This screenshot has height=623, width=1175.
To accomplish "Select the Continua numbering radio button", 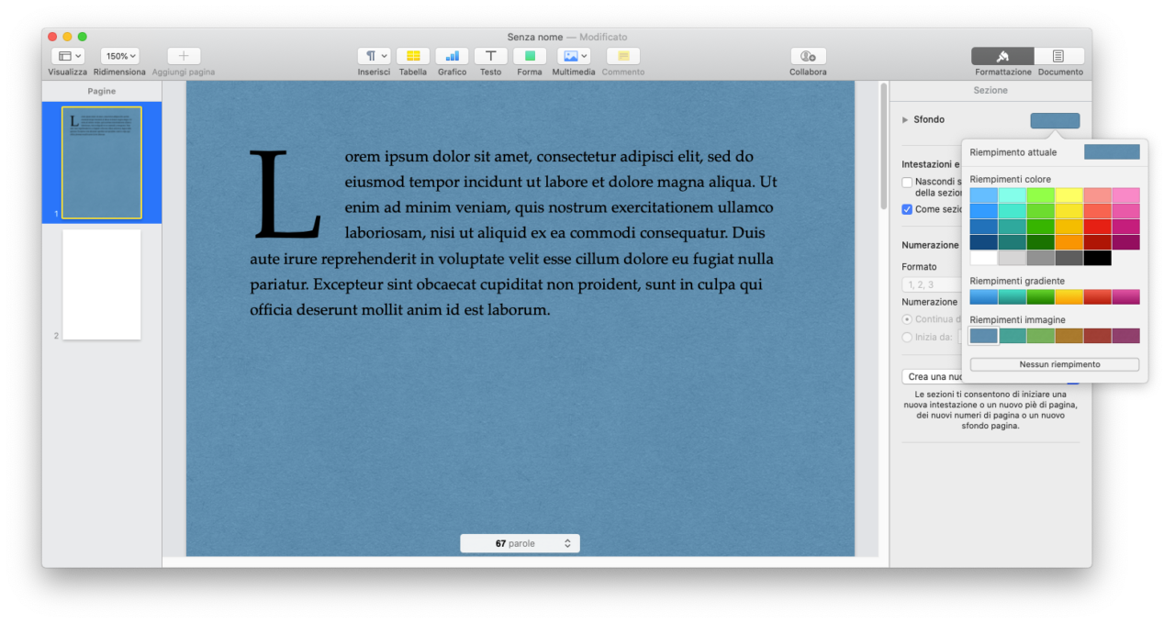I will tap(907, 319).
